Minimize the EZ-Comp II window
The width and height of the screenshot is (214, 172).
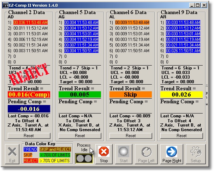pyautogui.click(x=192, y=5)
